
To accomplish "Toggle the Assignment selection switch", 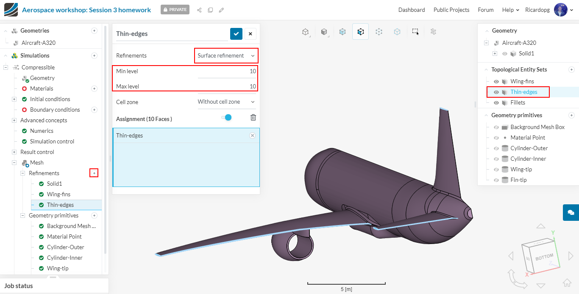I will tap(227, 118).
